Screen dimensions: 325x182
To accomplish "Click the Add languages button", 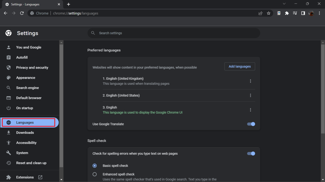I will (x=239, y=66).
